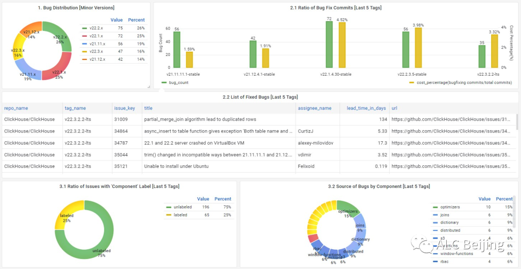
Task: Toggle dictionary series in 3.2 legend
Action: 449,223
